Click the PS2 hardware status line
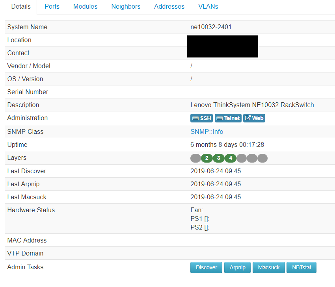 click(x=200, y=228)
